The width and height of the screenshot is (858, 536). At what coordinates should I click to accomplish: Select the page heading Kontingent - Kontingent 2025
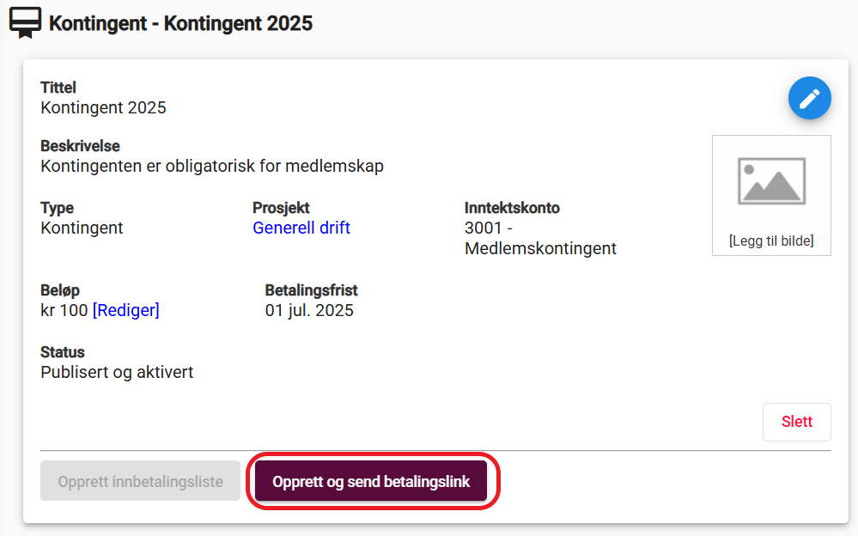[180, 23]
